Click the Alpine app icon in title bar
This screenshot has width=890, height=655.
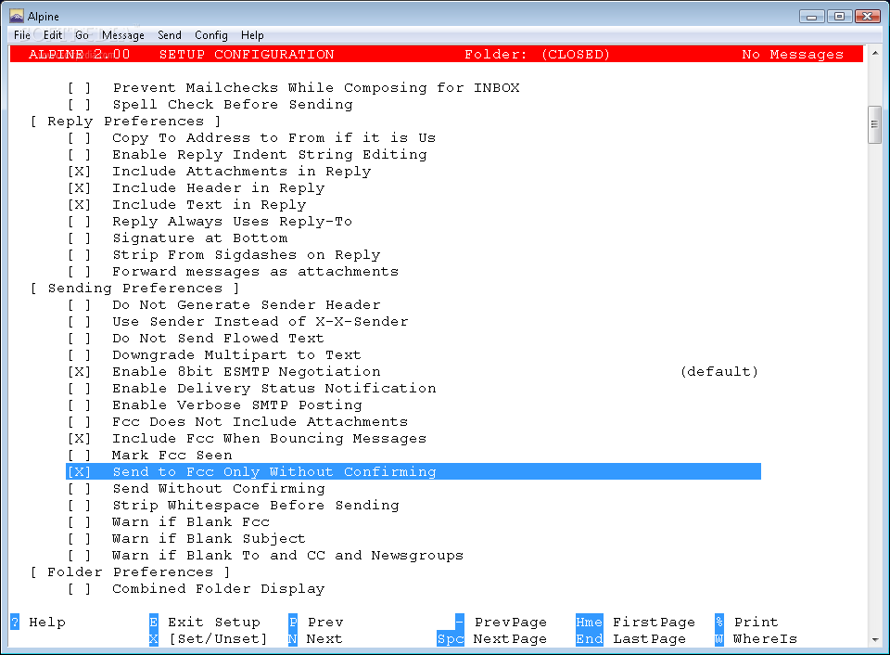tap(17, 16)
